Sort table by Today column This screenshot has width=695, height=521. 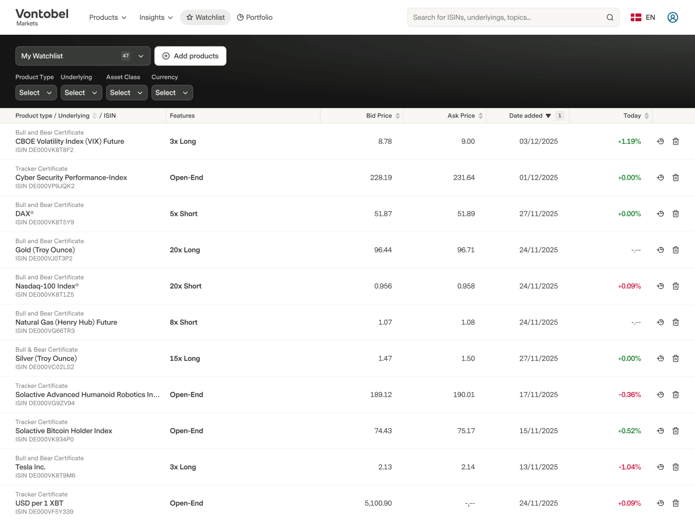point(636,116)
